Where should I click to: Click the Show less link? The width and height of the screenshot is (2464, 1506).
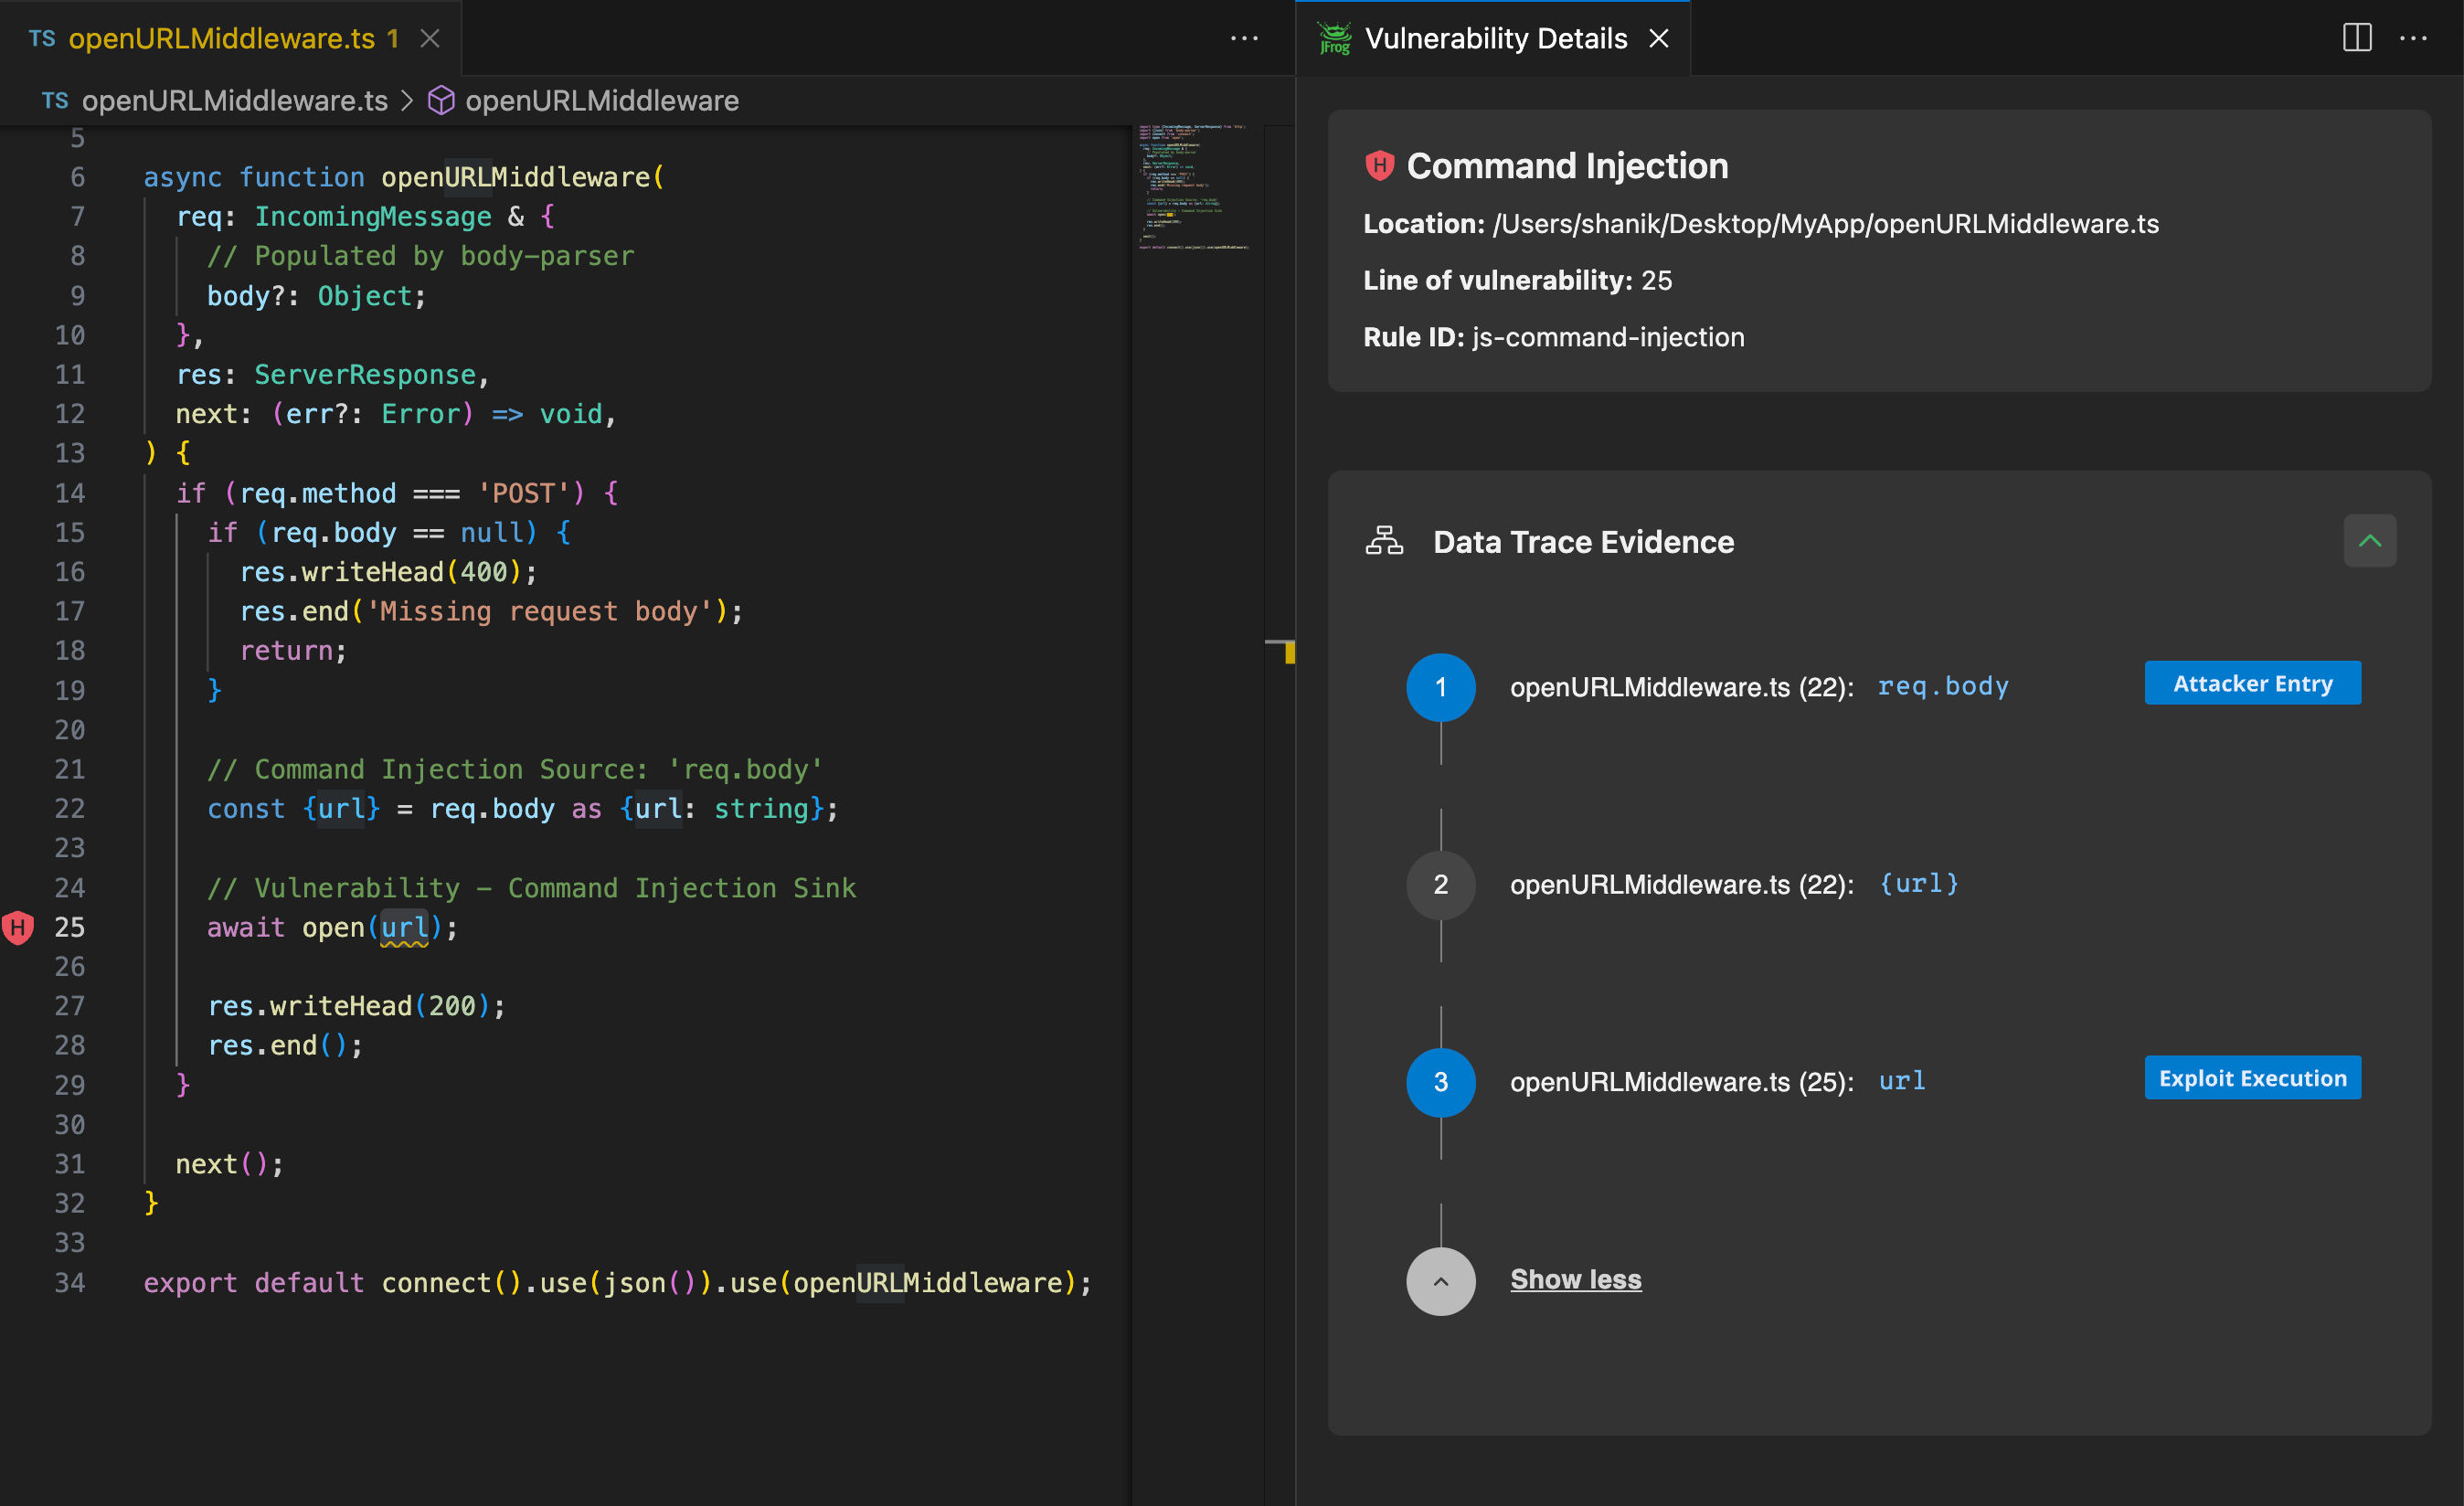pos(1575,1280)
